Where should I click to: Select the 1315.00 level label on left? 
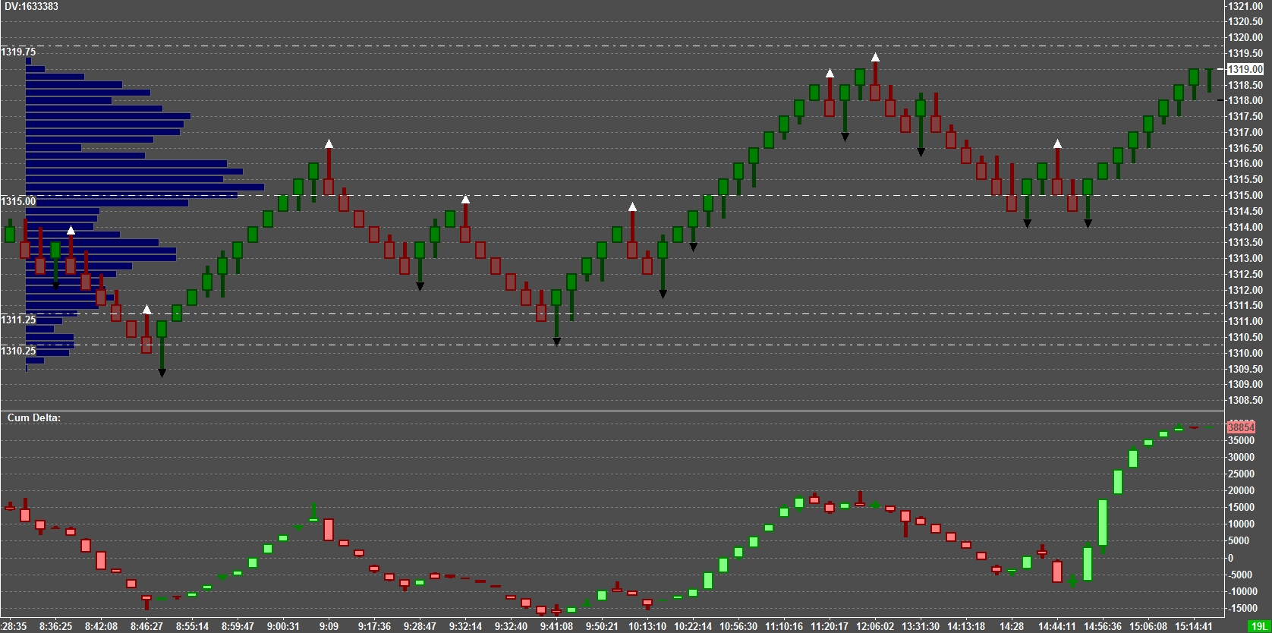click(x=18, y=201)
